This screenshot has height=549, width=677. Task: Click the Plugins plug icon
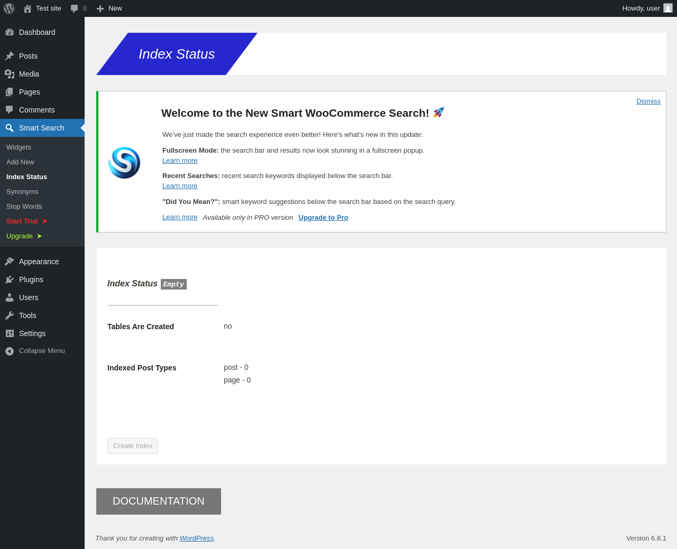coord(10,280)
